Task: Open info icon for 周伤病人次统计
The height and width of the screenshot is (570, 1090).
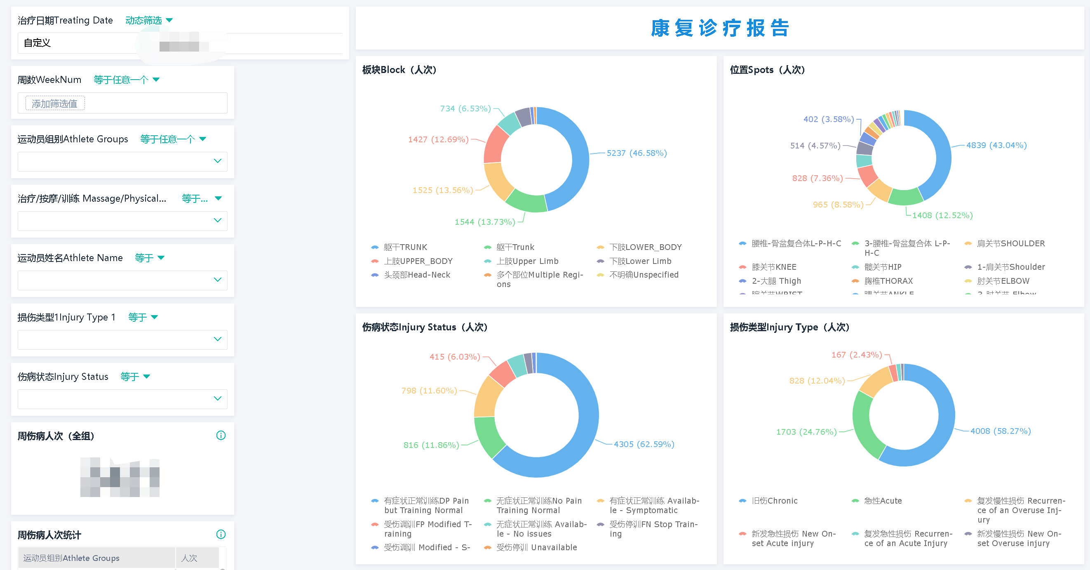Action: pyautogui.click(x=221, y=535)
